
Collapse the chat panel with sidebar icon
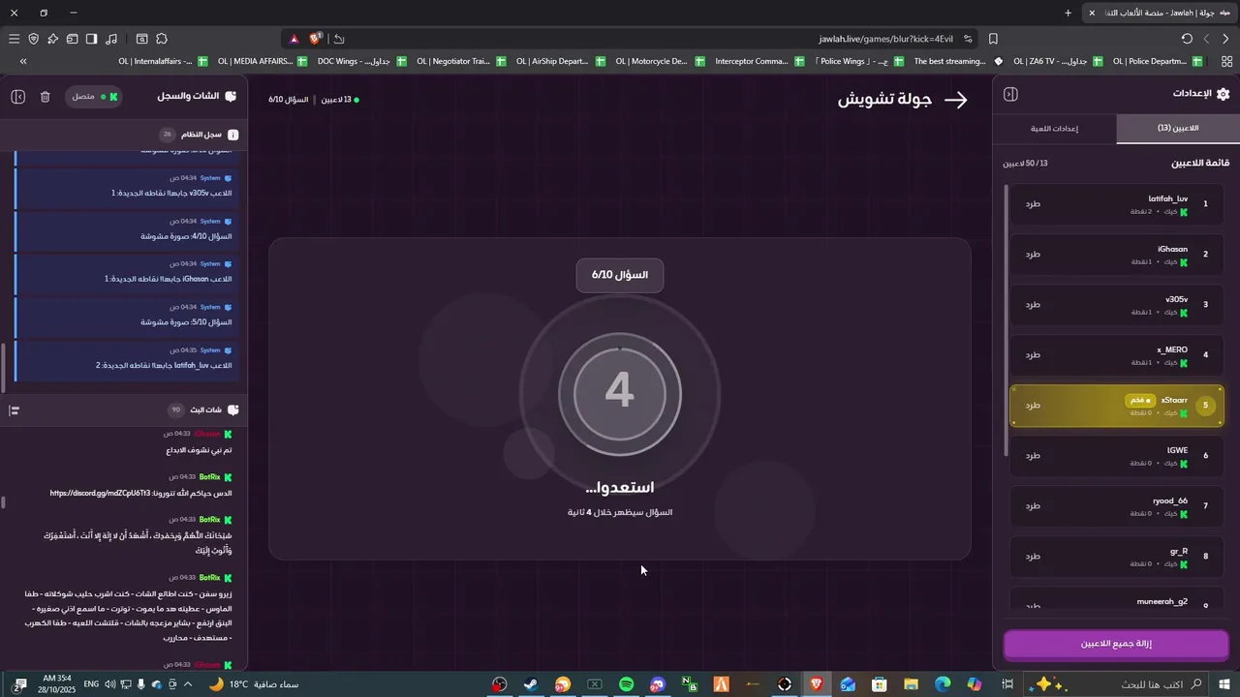tap(18, 97)
